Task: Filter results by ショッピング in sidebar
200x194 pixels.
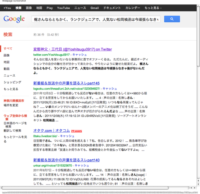Action: (12, 82)
